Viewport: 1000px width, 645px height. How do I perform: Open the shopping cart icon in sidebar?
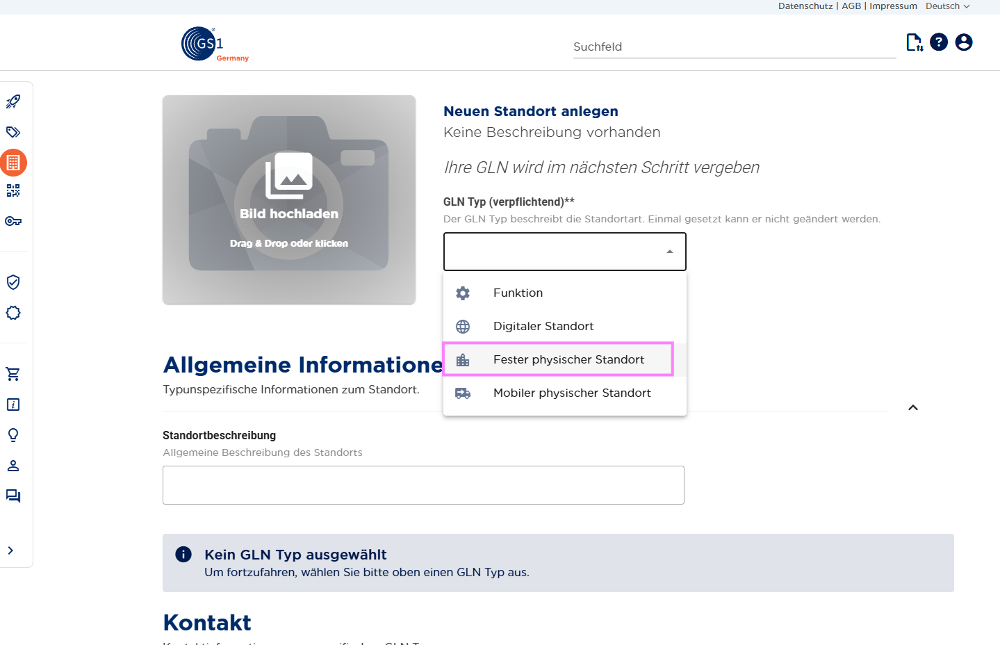[13, 374]
